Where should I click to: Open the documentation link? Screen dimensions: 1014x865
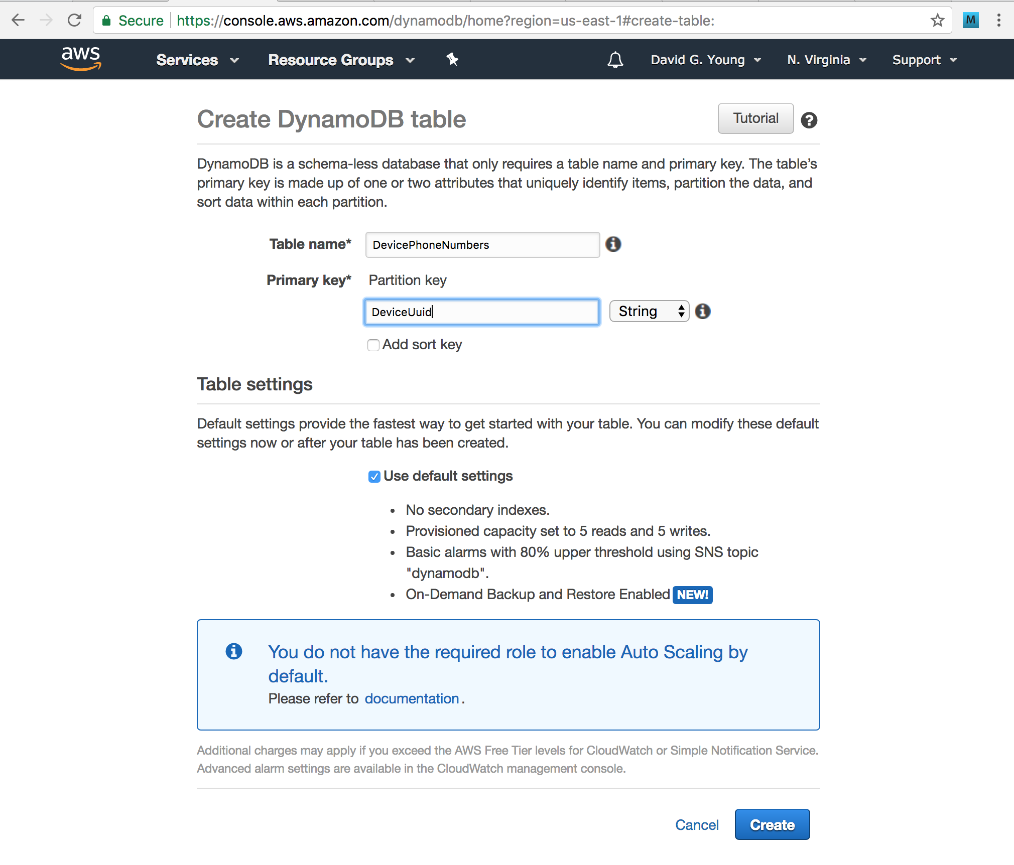[412, 699]
